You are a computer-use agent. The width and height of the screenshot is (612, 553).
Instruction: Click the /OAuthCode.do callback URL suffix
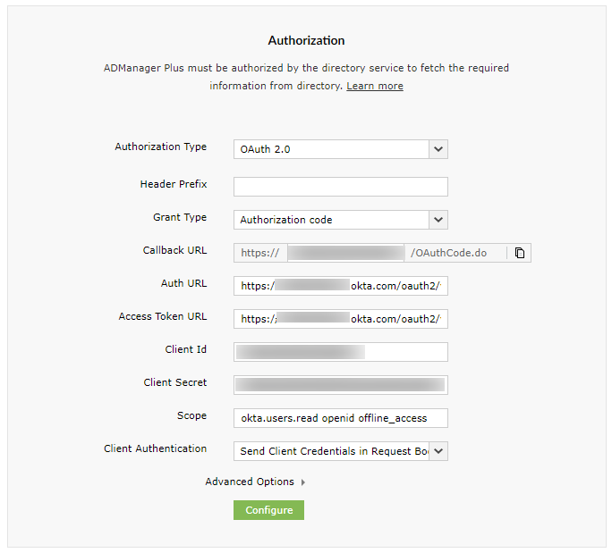449,253
